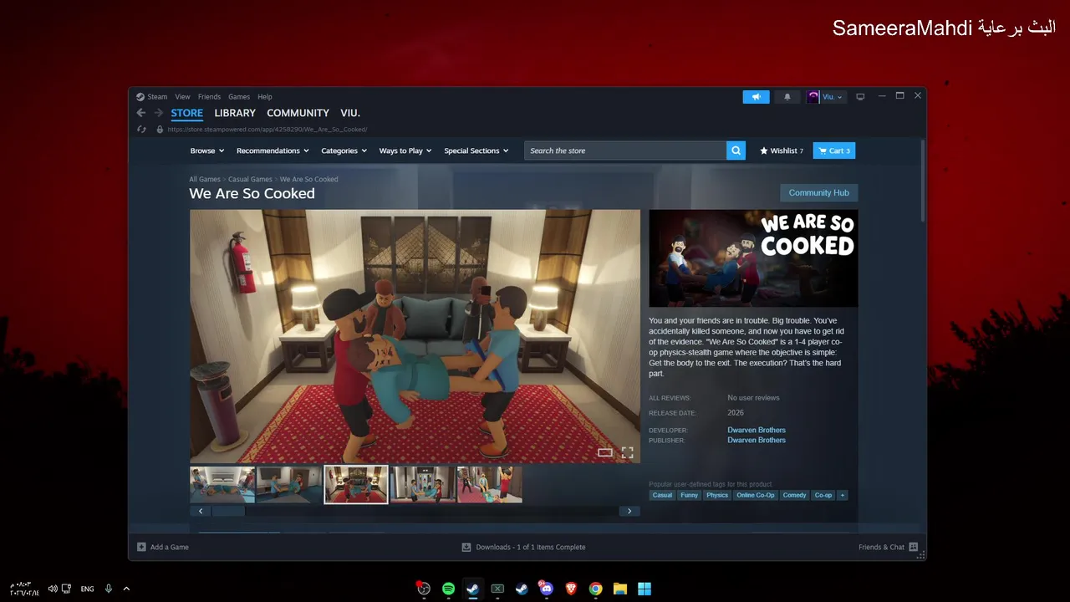Expand the Categories dropdown
Viewport: 1070px width, 602px height.
tap(344, 150)
